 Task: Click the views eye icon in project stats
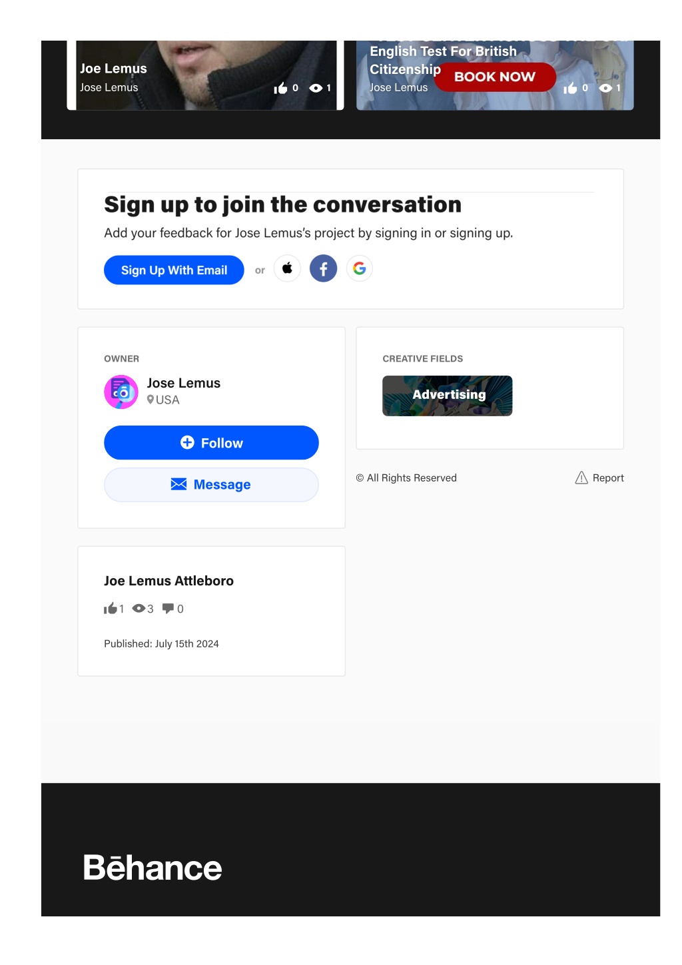pos(139,608)
